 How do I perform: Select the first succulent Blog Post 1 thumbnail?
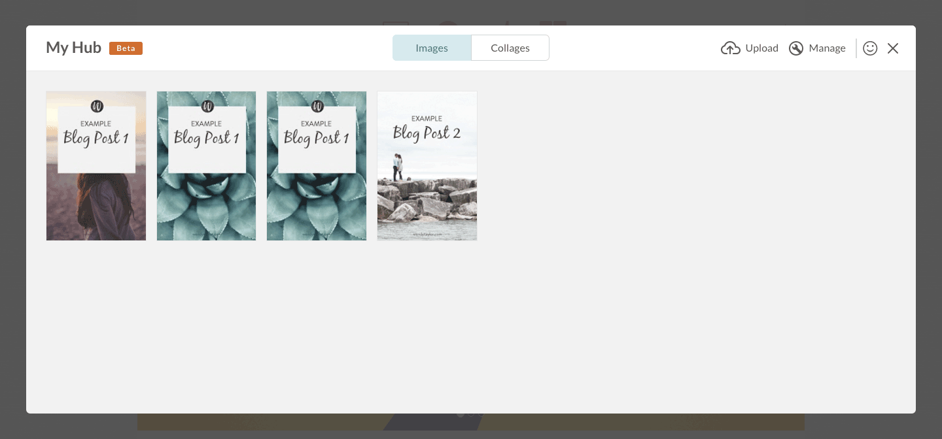coord(206,166)
